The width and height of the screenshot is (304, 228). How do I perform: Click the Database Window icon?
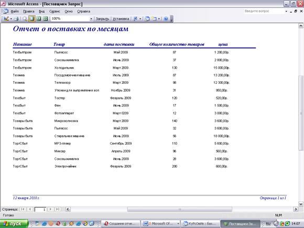(147, 19)
